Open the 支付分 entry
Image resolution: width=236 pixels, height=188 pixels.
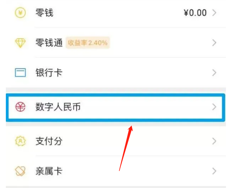49,141
